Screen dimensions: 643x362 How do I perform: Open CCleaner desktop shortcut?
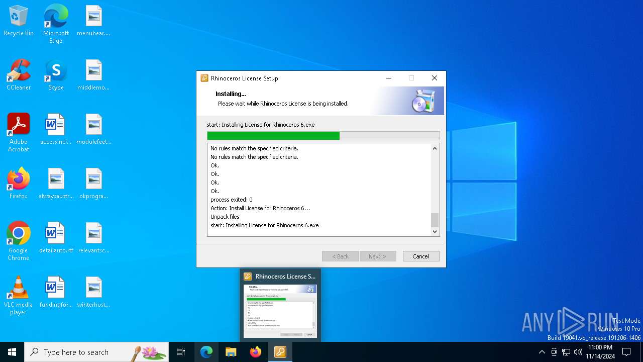click(x=19, y=75)
